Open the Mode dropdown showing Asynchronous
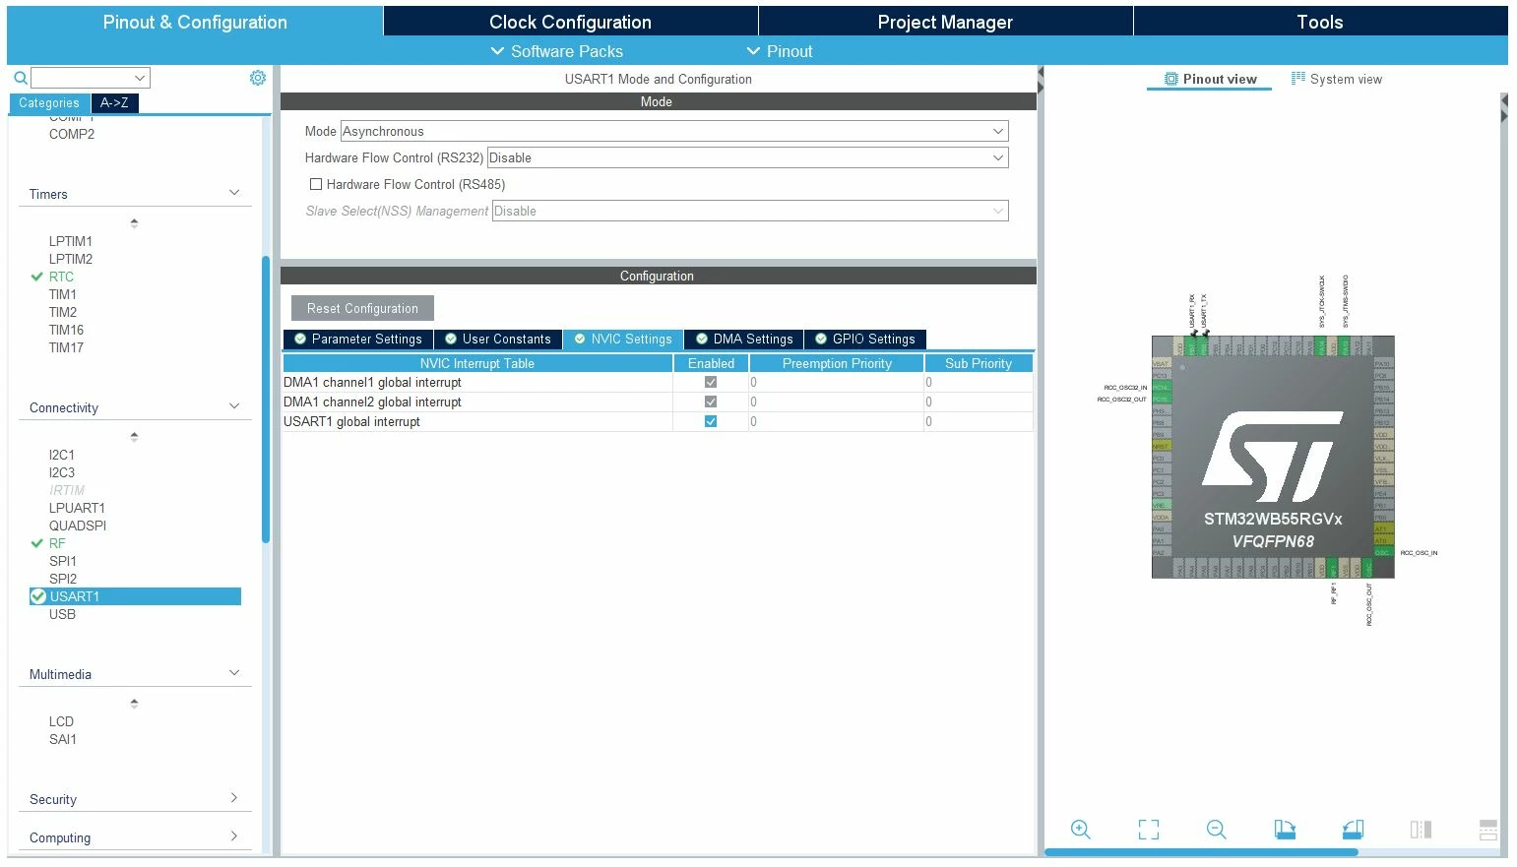The image size is (1517, 867). point(674,131)
